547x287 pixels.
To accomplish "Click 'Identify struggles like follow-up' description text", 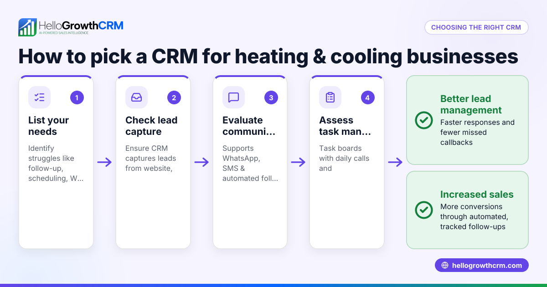I will [x=56, y=163].
